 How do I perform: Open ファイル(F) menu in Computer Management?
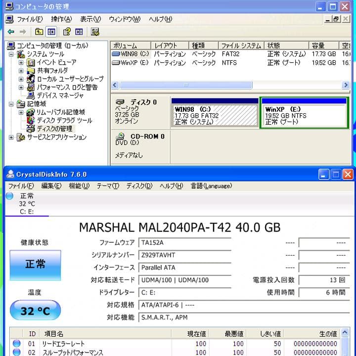point(30,19)
